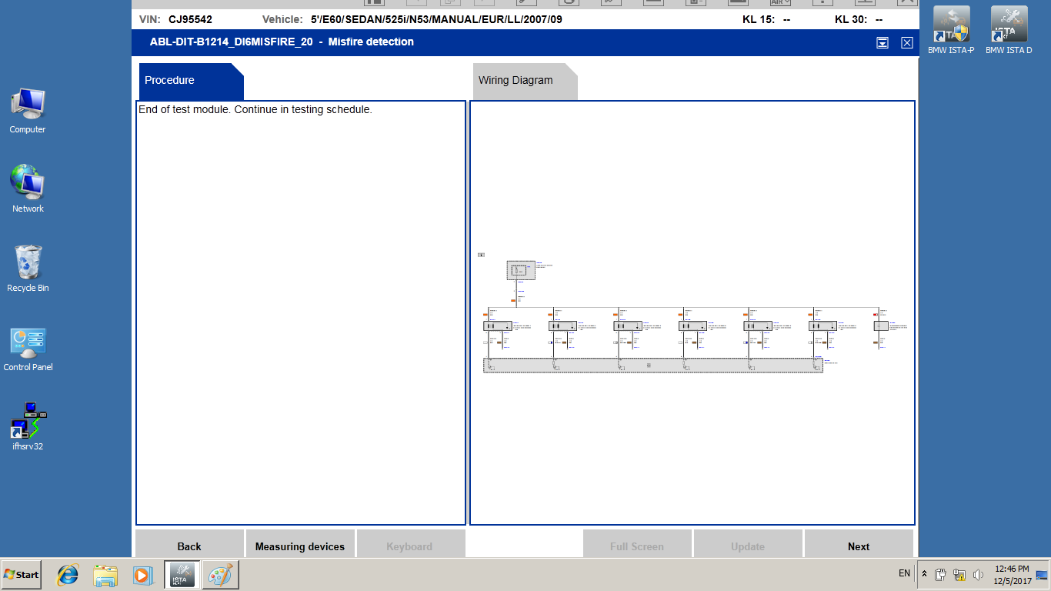
Task: Switch to the Procedure tab
Action: (x=190, y=81)
